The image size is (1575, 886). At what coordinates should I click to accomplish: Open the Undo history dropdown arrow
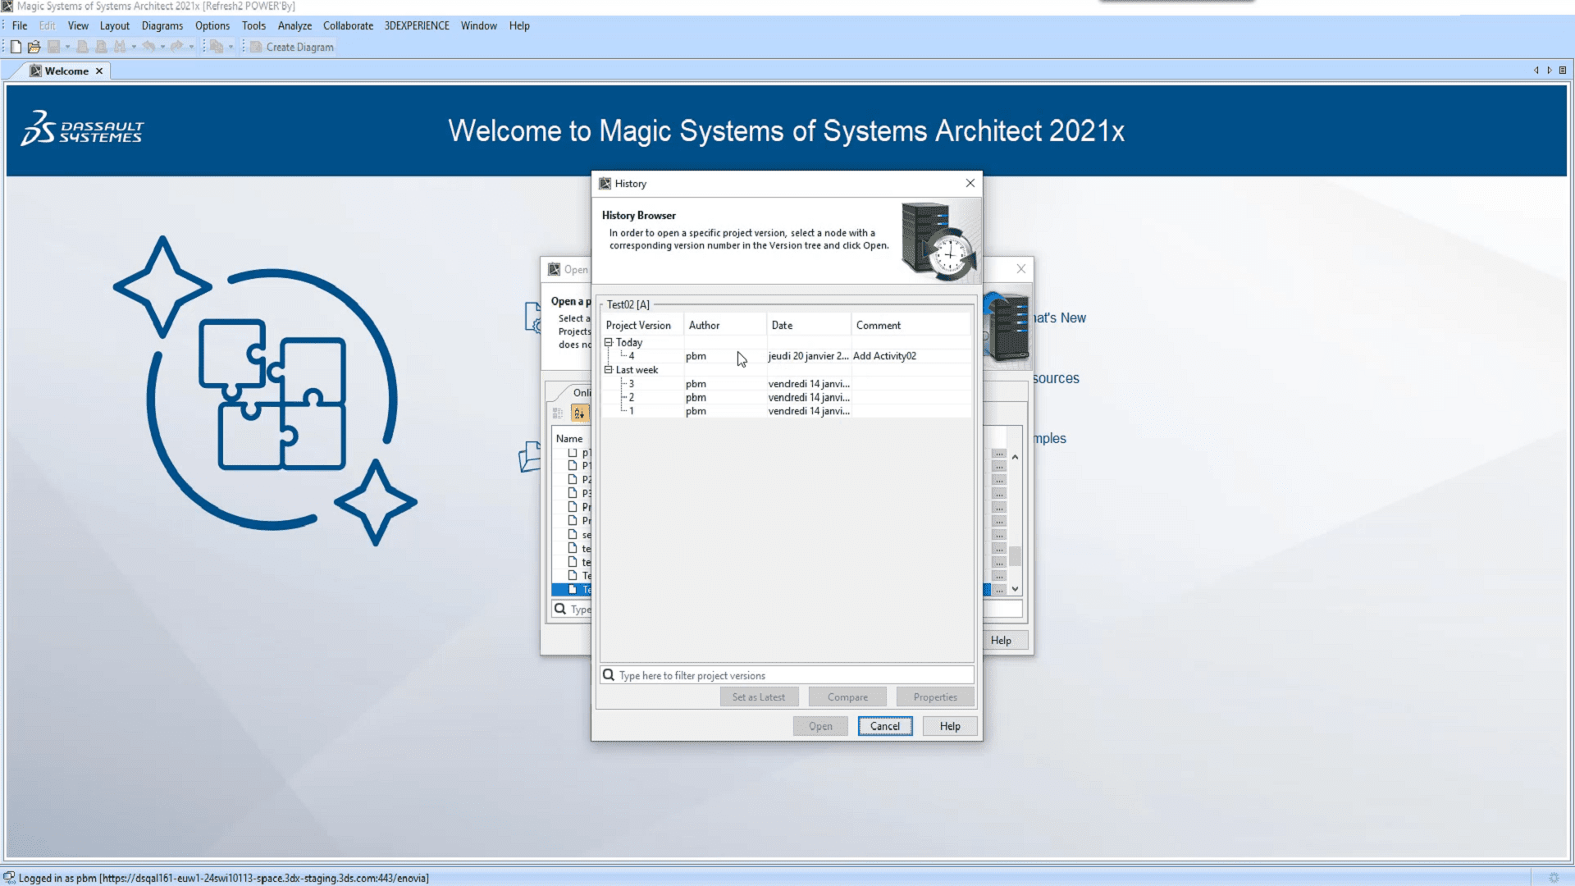tap(162, 47)
